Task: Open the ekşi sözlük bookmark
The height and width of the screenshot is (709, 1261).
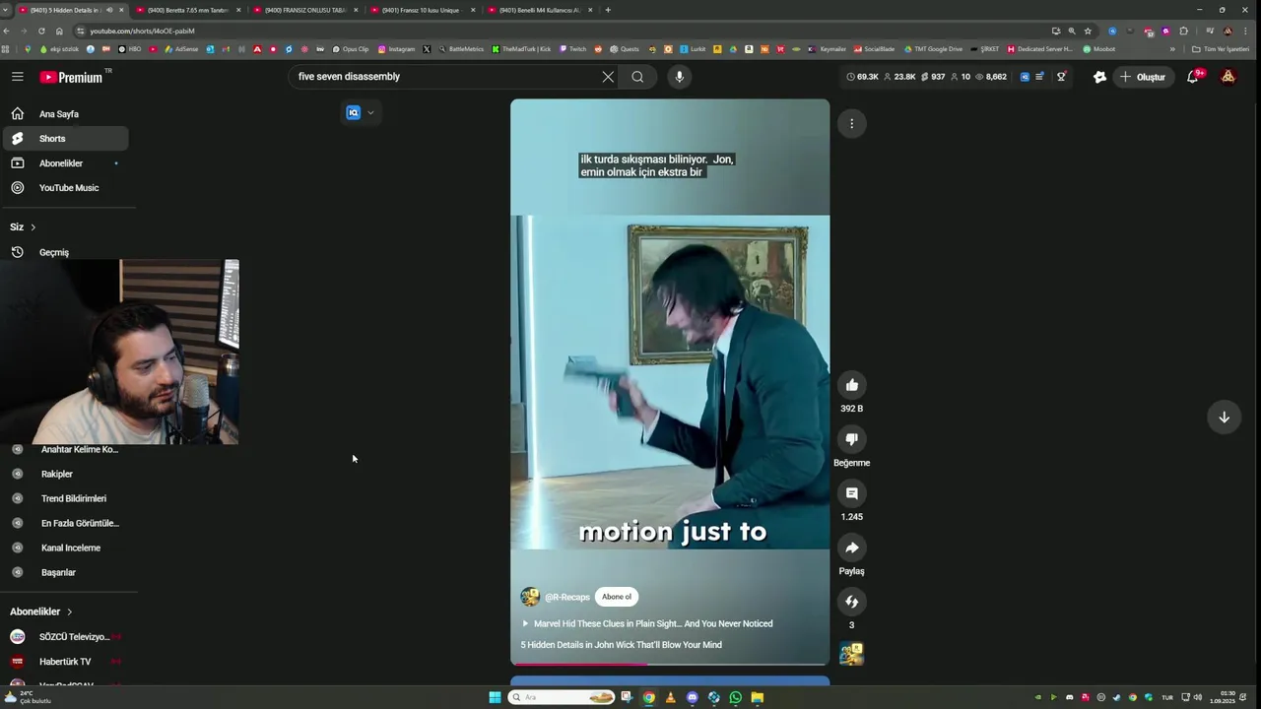Action: [x=57, y=49]
